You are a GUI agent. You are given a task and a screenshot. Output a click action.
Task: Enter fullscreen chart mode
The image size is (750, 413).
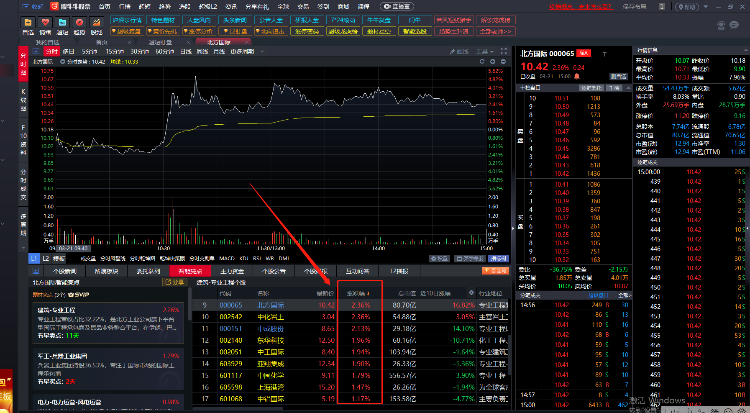pos(504,51)
